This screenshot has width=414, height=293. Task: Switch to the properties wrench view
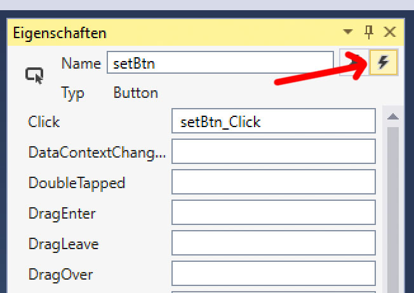[352, 62]
